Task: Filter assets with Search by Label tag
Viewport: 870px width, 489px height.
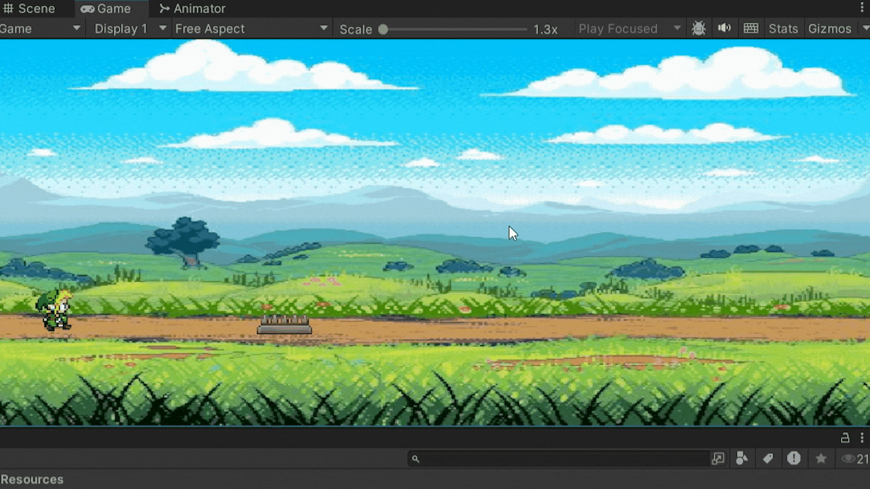Action: pos(768,459)
